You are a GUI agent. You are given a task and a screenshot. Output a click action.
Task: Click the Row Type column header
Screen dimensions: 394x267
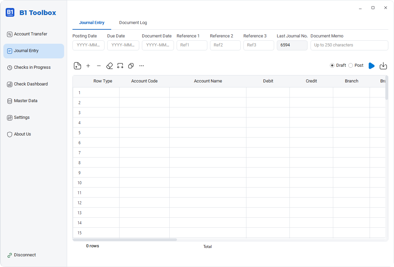pyautogui.click(x=103, y=81)
